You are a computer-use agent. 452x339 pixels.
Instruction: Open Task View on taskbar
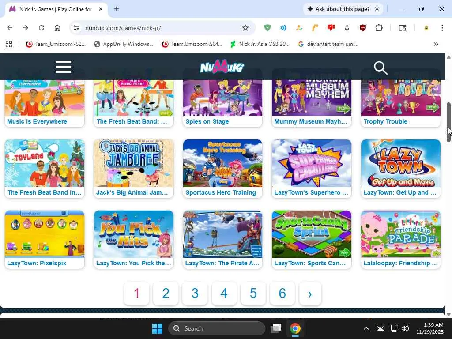click(x=276, y=328)
